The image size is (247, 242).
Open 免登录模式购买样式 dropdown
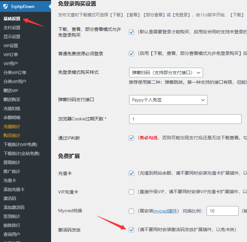pos(166,73)
